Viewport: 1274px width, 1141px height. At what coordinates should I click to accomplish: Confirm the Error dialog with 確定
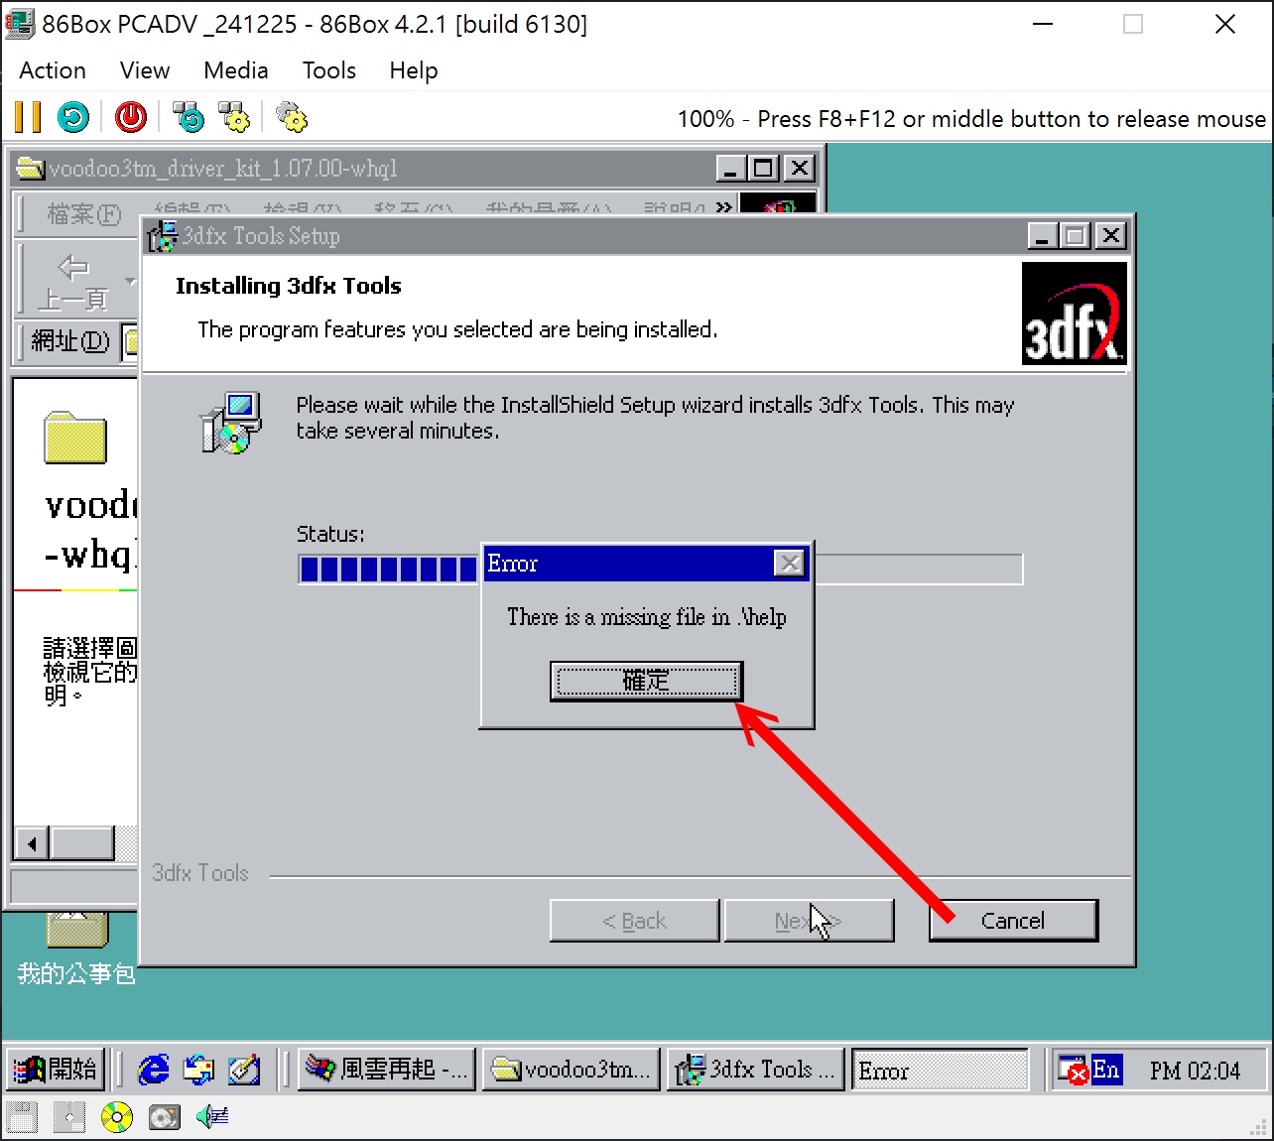646,681
